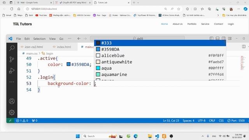Open the Customize Layout icon
249x140 pixels.
tap(230, 38)
